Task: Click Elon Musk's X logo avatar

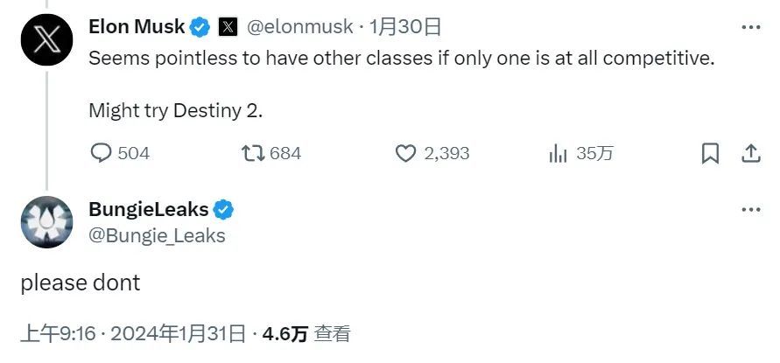Action: (x=46, y=39)
